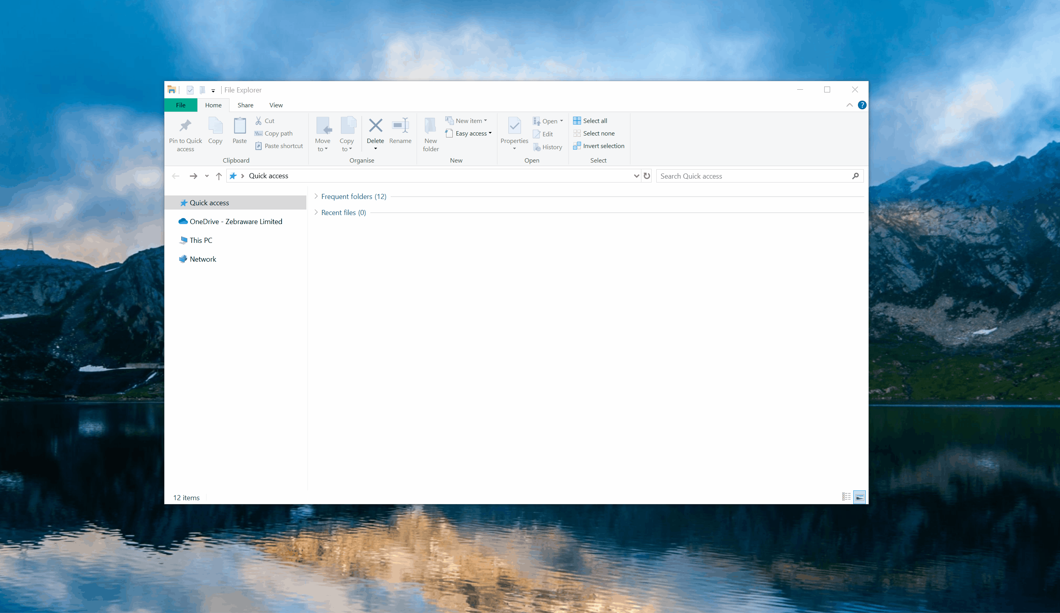Viewport: 1060px width, 613px height.
Task: Open the New item dropdown
Action: coord(466,121)
